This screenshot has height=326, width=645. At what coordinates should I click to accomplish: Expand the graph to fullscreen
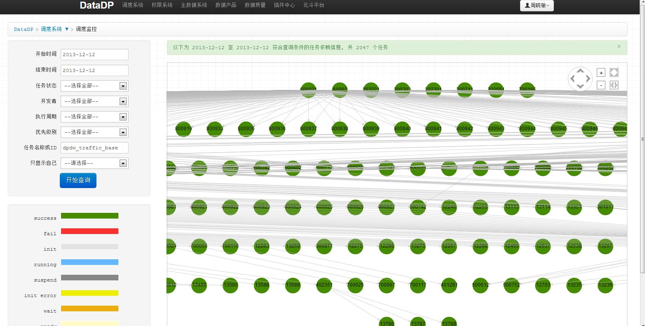(x=614, y=72)
